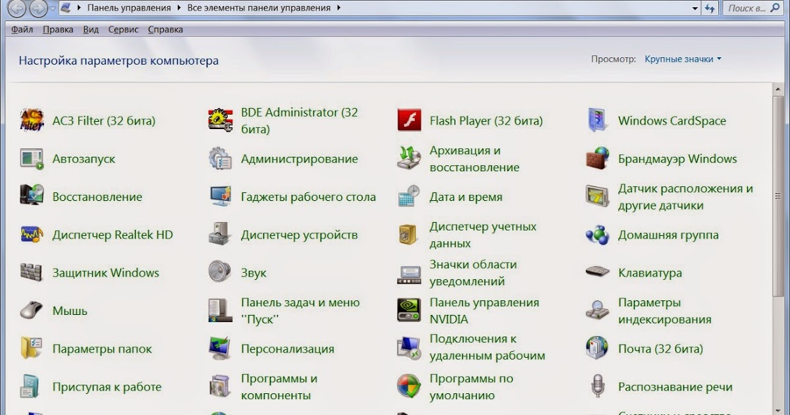Screen dimensions: 790x415
Task: Click the Forward navigation button
Action: pyautogui.click(x=38, y=9)
